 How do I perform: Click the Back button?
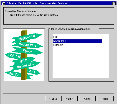53,99
